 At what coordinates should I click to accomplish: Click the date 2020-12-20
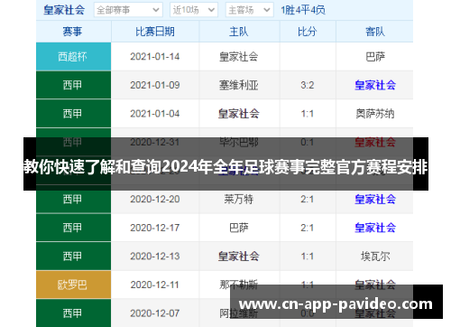click(155, 200)
